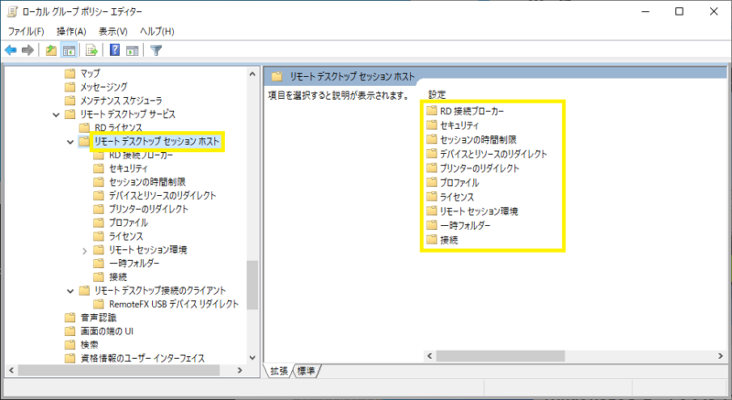Select プリンターのリダイレクト in the left tree
Viewport: 732px width, 400px height.
tap(148, 209)
